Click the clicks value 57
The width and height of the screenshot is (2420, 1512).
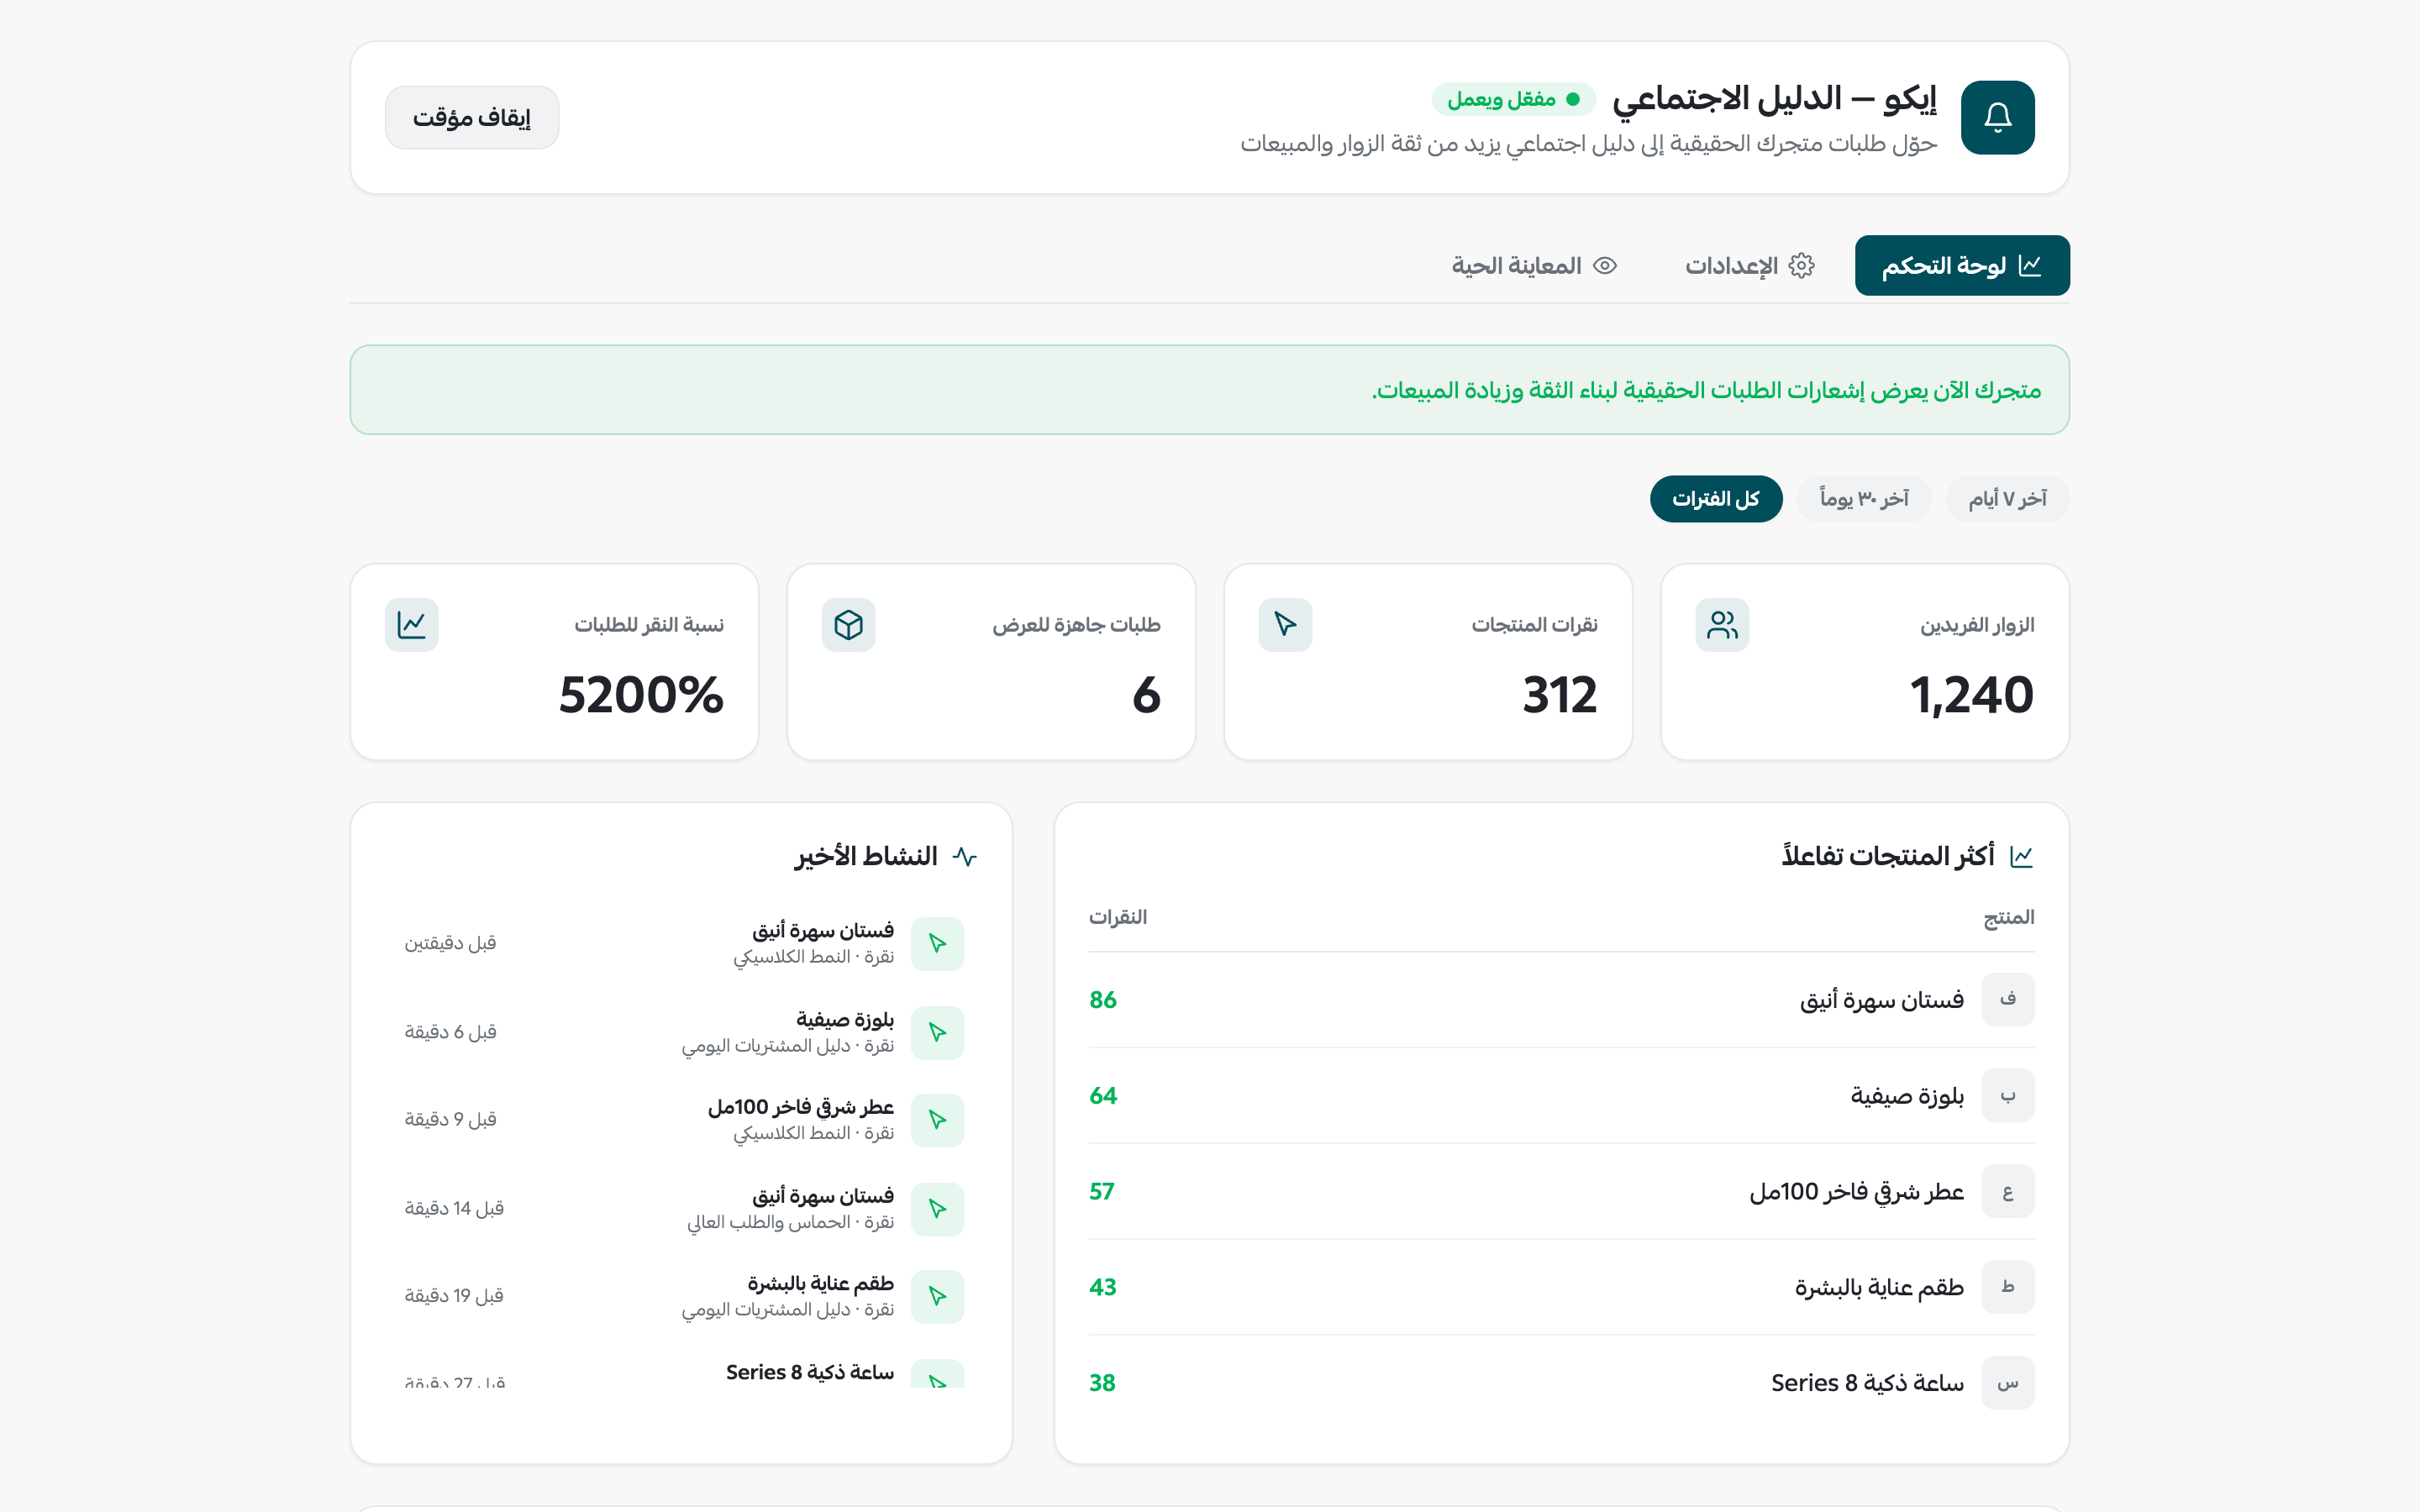[x=1101, y=1191]
